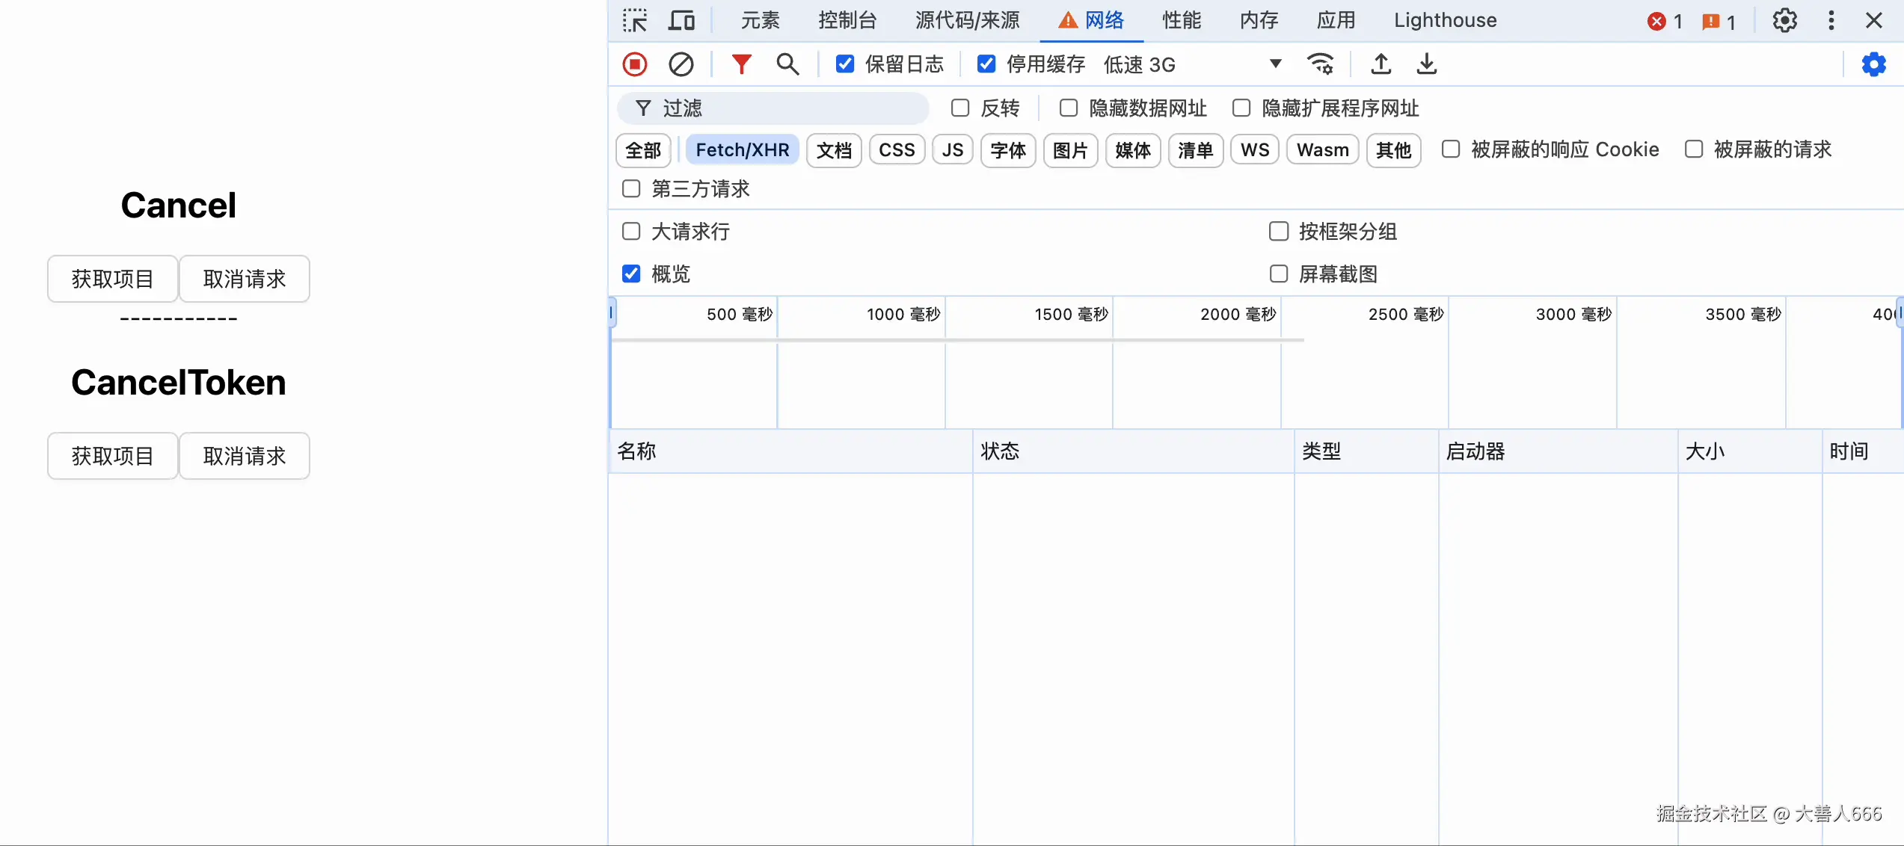Uncheck the 保留日志 checkbox
The image size is (1904, 846).
pos(845,64)
